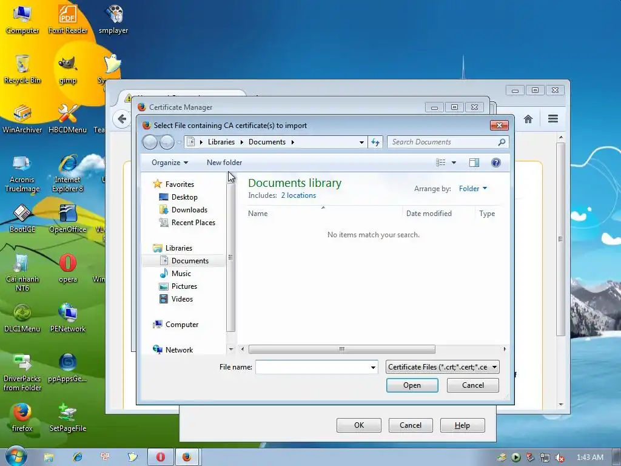Select Documents library in sidebar

click(x=184, y=261)
